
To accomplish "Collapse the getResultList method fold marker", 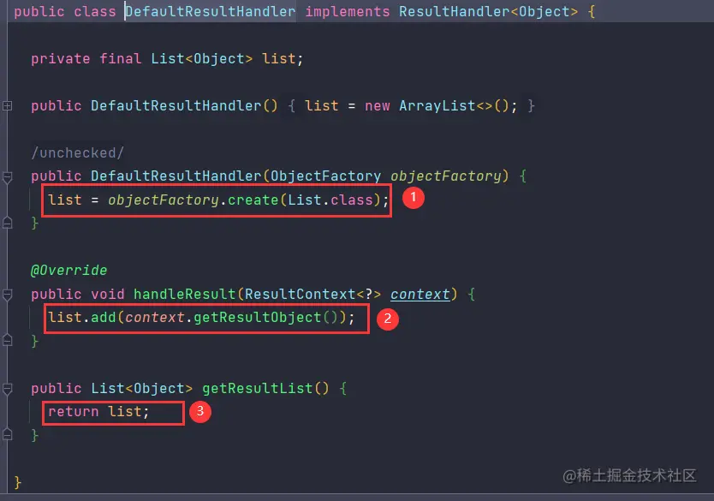I will point(7,389).
